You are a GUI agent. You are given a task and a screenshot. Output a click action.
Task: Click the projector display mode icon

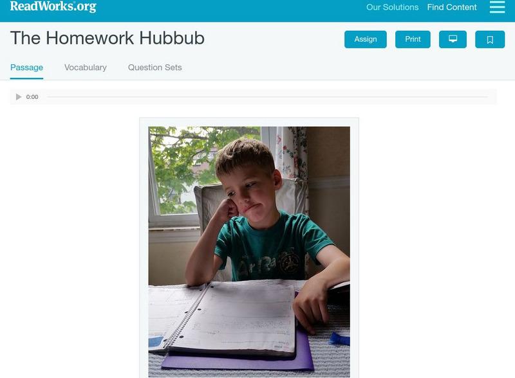point(453,39)
